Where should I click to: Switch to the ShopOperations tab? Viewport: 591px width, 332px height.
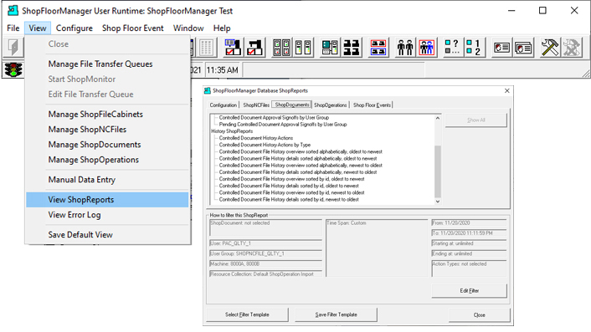[330, 105]
